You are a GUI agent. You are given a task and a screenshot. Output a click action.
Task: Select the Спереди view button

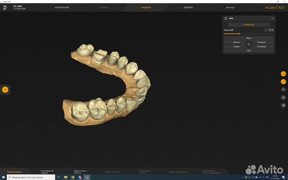coord(262,46)
